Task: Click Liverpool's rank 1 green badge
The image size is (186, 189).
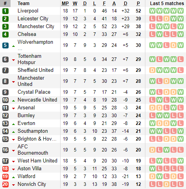Action: (5, 11)
